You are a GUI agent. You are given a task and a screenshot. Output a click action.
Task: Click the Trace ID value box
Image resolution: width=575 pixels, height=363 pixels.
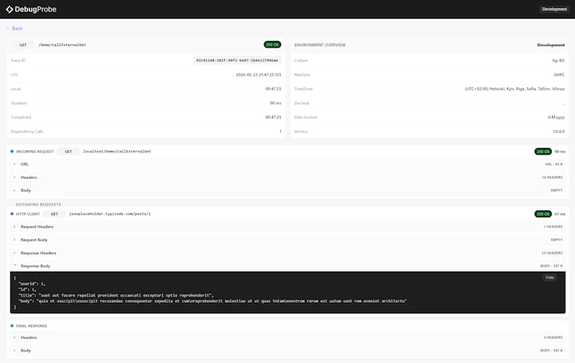tap(237, 60)
